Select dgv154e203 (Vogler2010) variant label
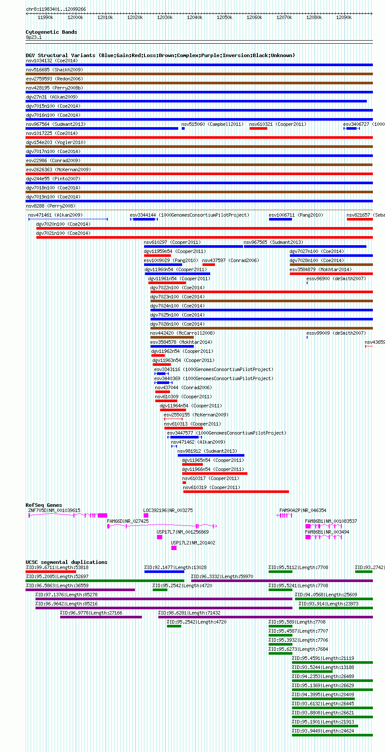The height and width of the screenshot is (752, 385). tap(56, 142)
